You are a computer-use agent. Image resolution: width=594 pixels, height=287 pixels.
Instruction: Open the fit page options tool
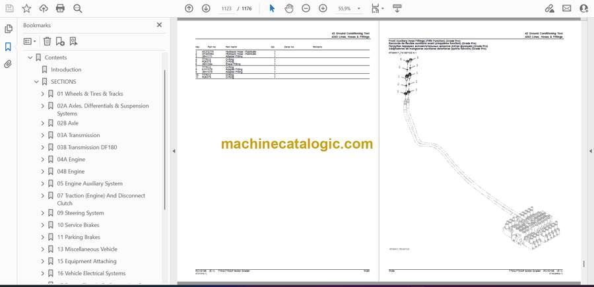coord(375,9)
